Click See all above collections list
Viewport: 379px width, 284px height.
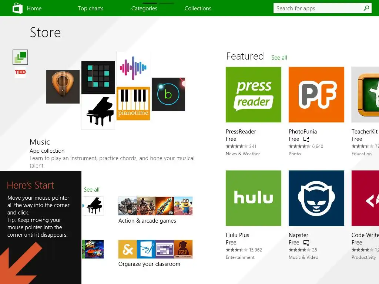pos(92,190)
